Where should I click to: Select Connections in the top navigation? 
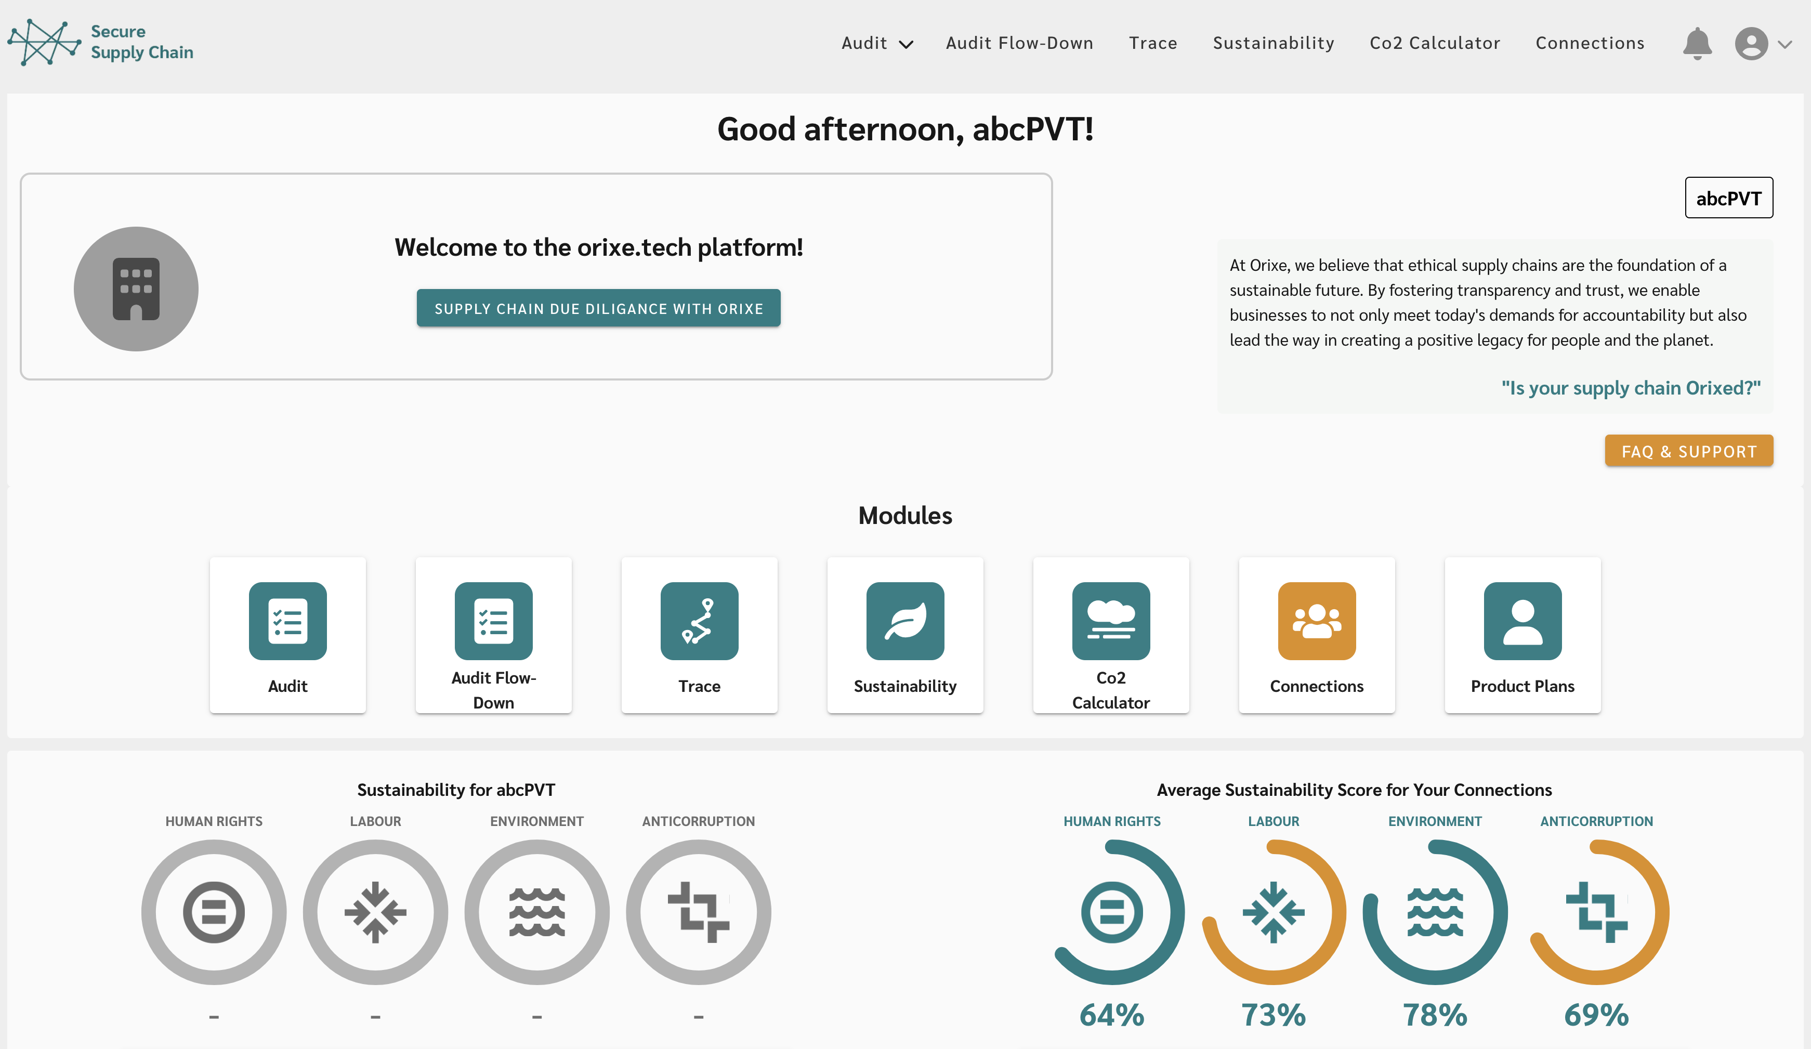coord(1590,43)
